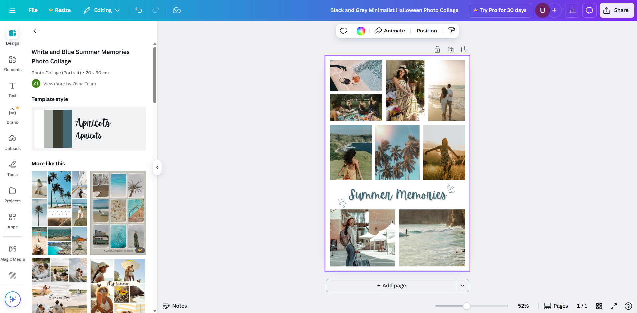The height and width of the screenshot is (313, 637).
Task: Redo the last action
Action: click(x=156, y=10)
